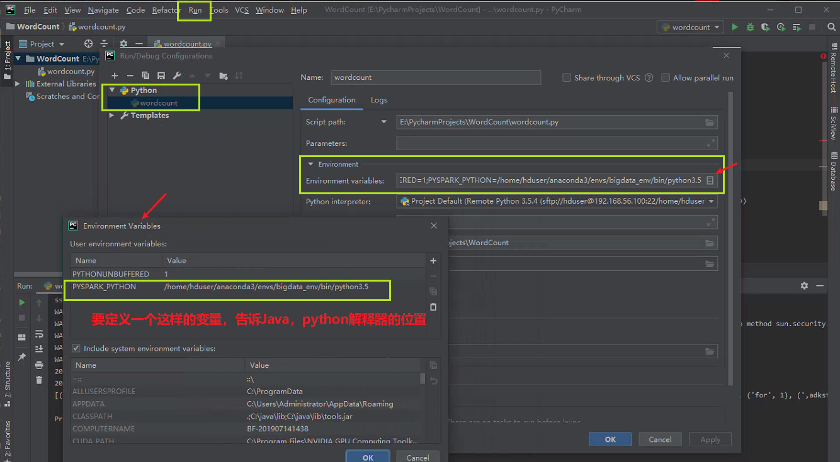The width and height of the screenshot is (840, 462).
Task: Start debugging with the green bug icon
Action: [750, 27]
